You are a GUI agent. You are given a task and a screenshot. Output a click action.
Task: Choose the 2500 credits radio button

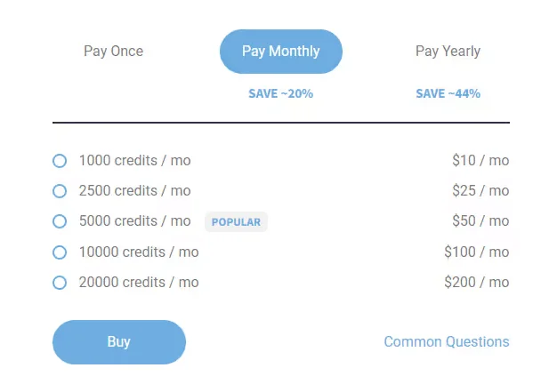click(60, 191)
